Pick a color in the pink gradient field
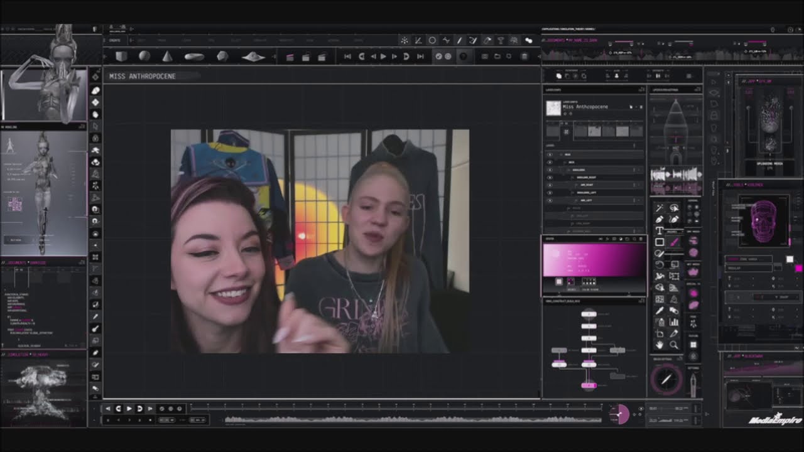Viewport: 804px width, 452px height. [x=594, y=260]
